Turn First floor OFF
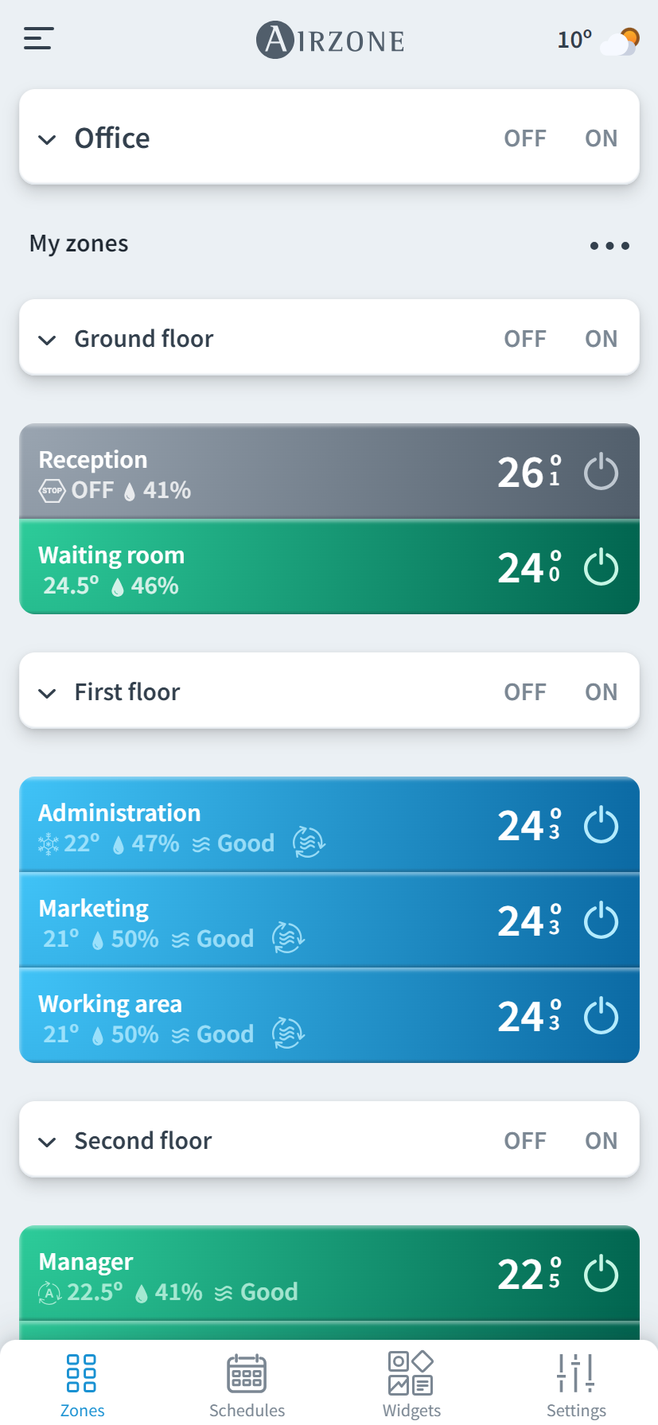 point(525,692)
